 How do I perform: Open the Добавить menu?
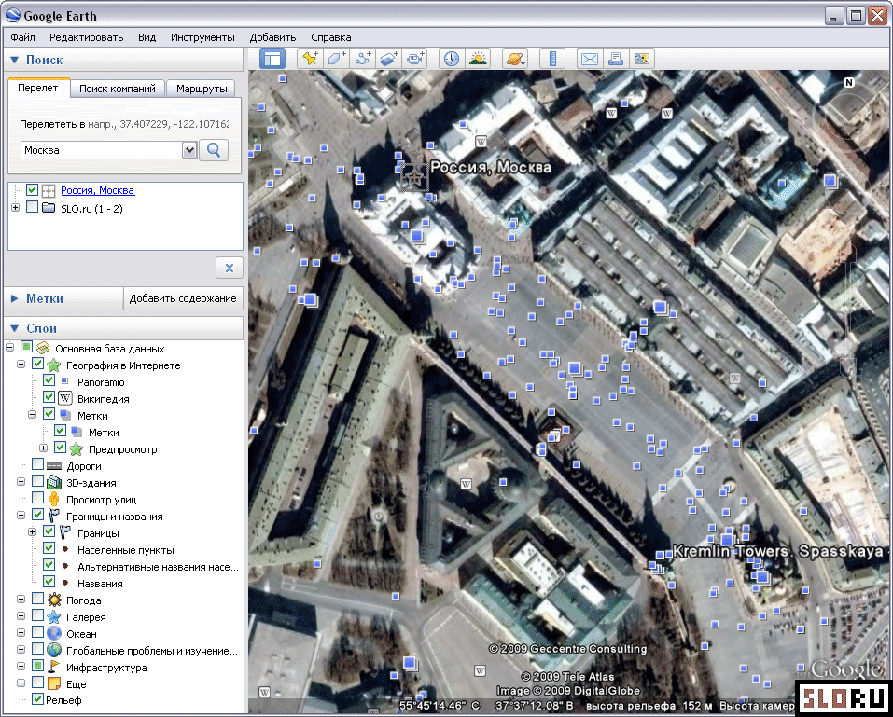tap(272, 37)
